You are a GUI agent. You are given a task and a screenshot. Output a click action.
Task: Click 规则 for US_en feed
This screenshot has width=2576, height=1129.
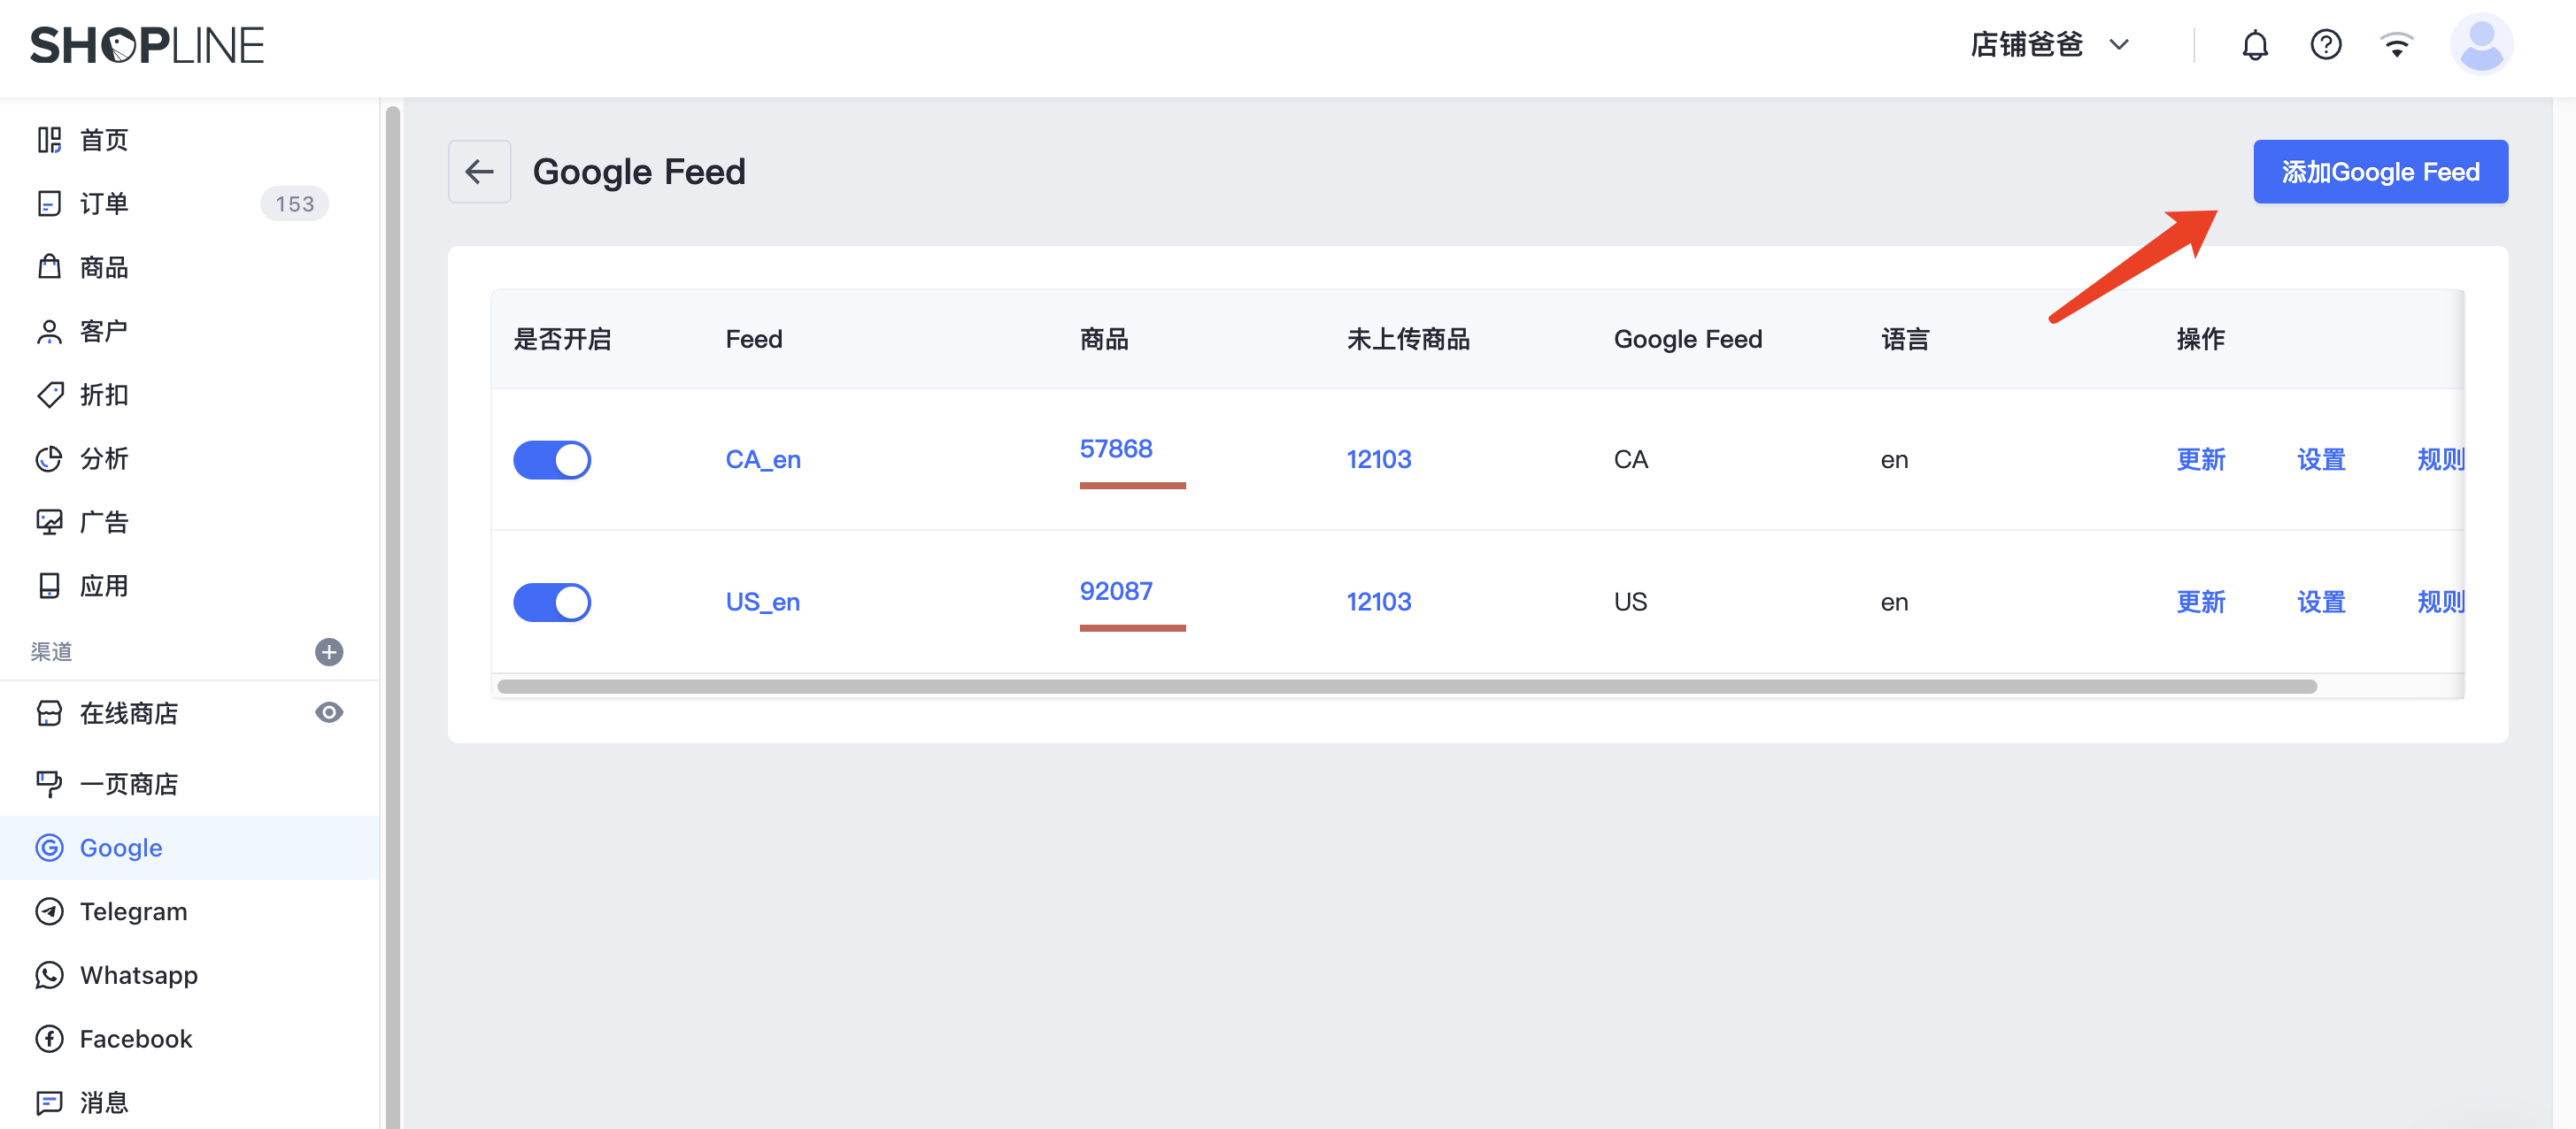tap(2441, 603)
